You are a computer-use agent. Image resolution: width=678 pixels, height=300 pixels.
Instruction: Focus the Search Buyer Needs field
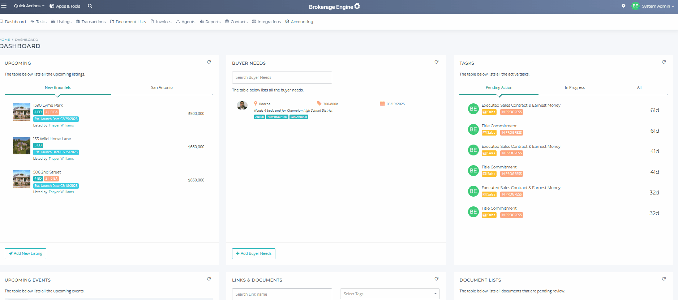coord(282,77)
